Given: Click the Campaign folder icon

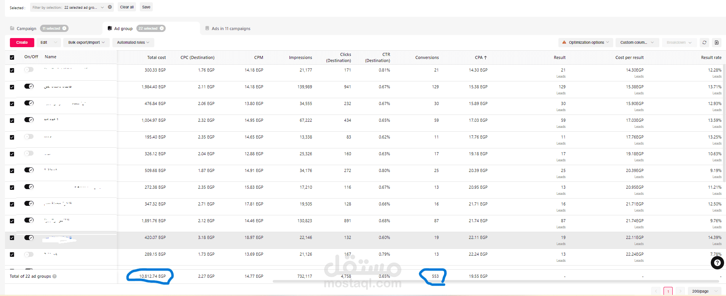Looking at the screenshot, I should (x=12, y=29).
